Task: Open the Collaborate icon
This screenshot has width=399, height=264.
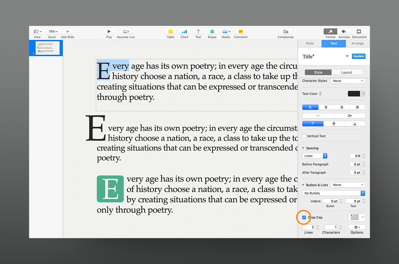Action: [x=286, y=31]
